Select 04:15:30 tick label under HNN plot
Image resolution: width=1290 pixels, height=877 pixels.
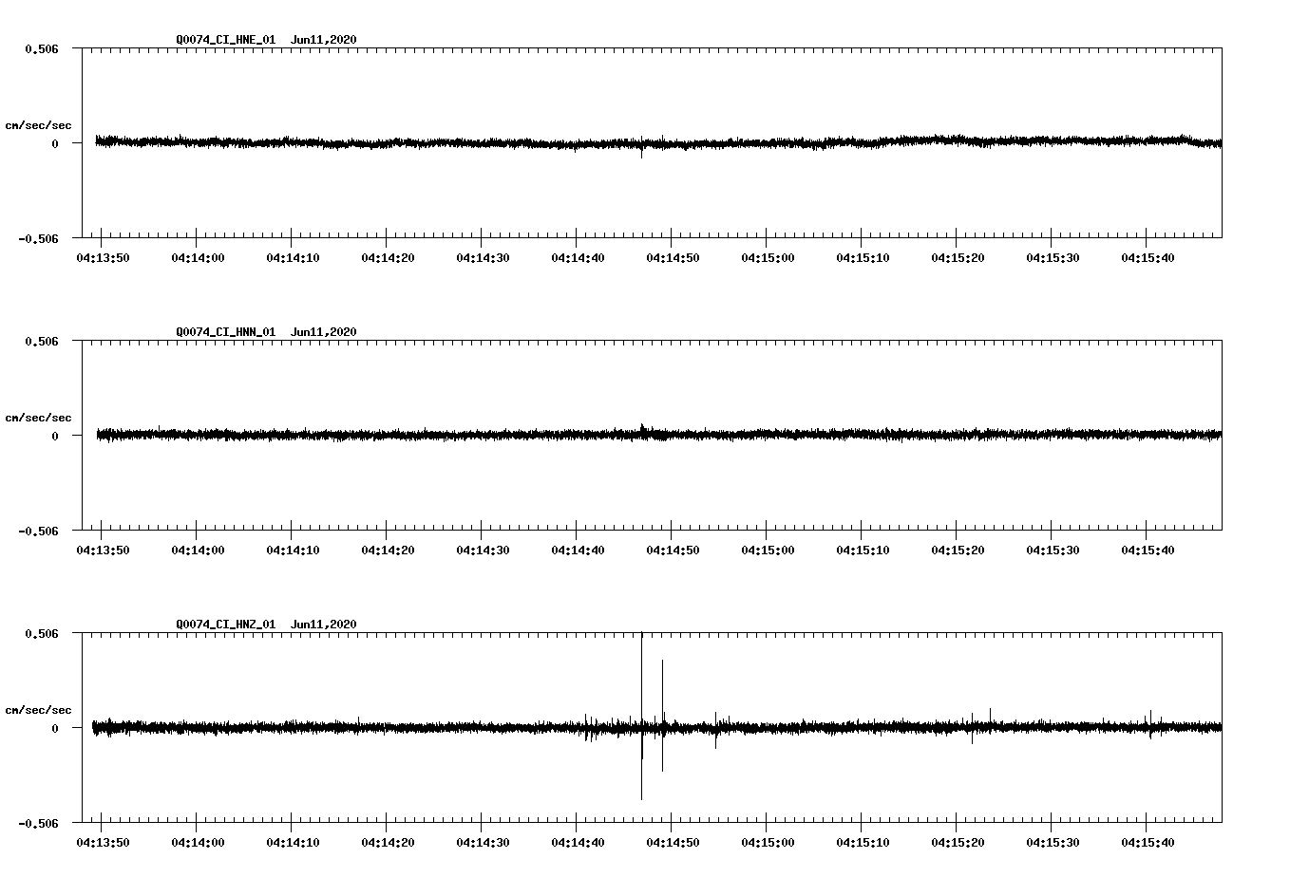[x=1053, y=550]
